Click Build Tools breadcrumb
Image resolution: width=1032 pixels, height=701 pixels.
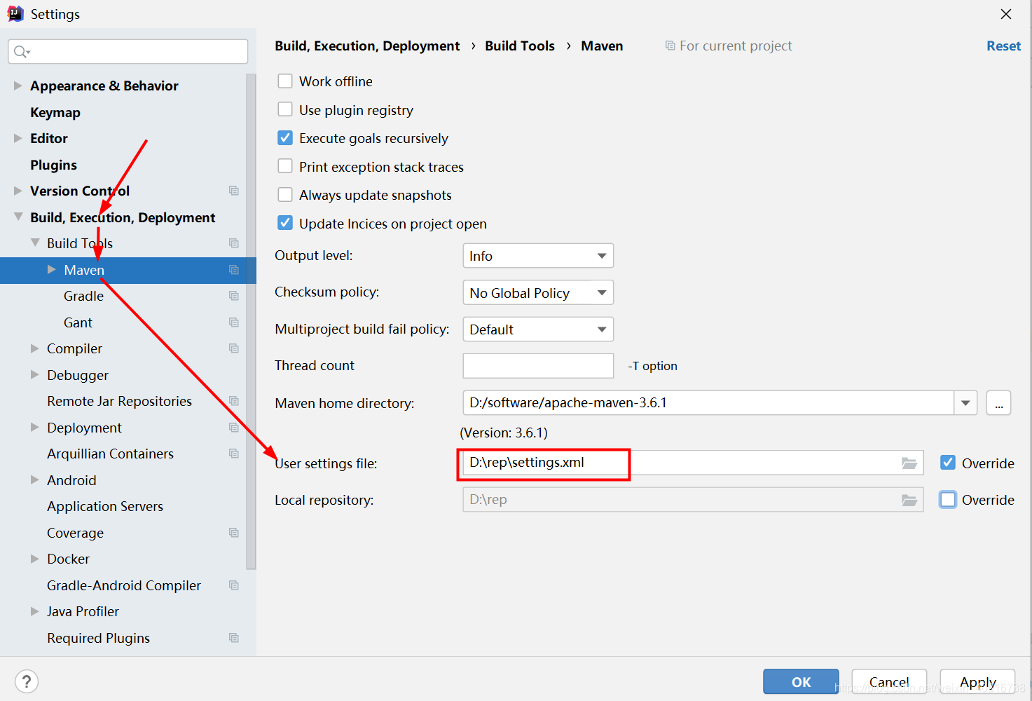pyautogui.click(x=520, y=46)
